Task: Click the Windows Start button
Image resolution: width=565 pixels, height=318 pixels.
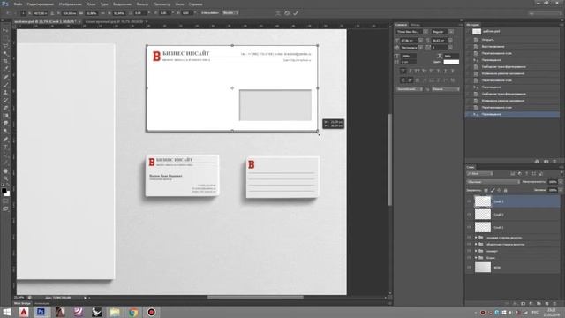Action: [x=6, y=312]
